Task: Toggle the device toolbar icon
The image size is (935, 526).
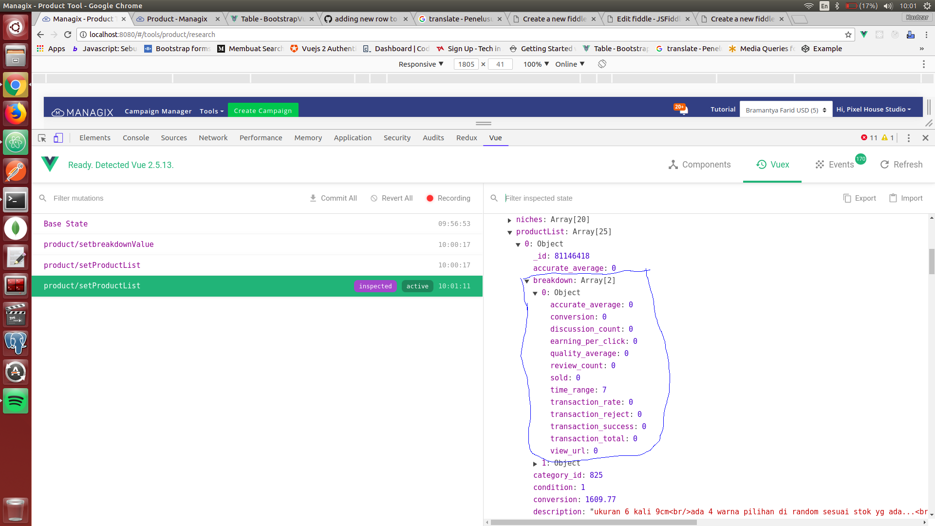Action: 58,138
